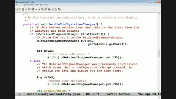Open the Tools menu
The height and width of the screenshot is (99, 176).
[x=37, y=5]
